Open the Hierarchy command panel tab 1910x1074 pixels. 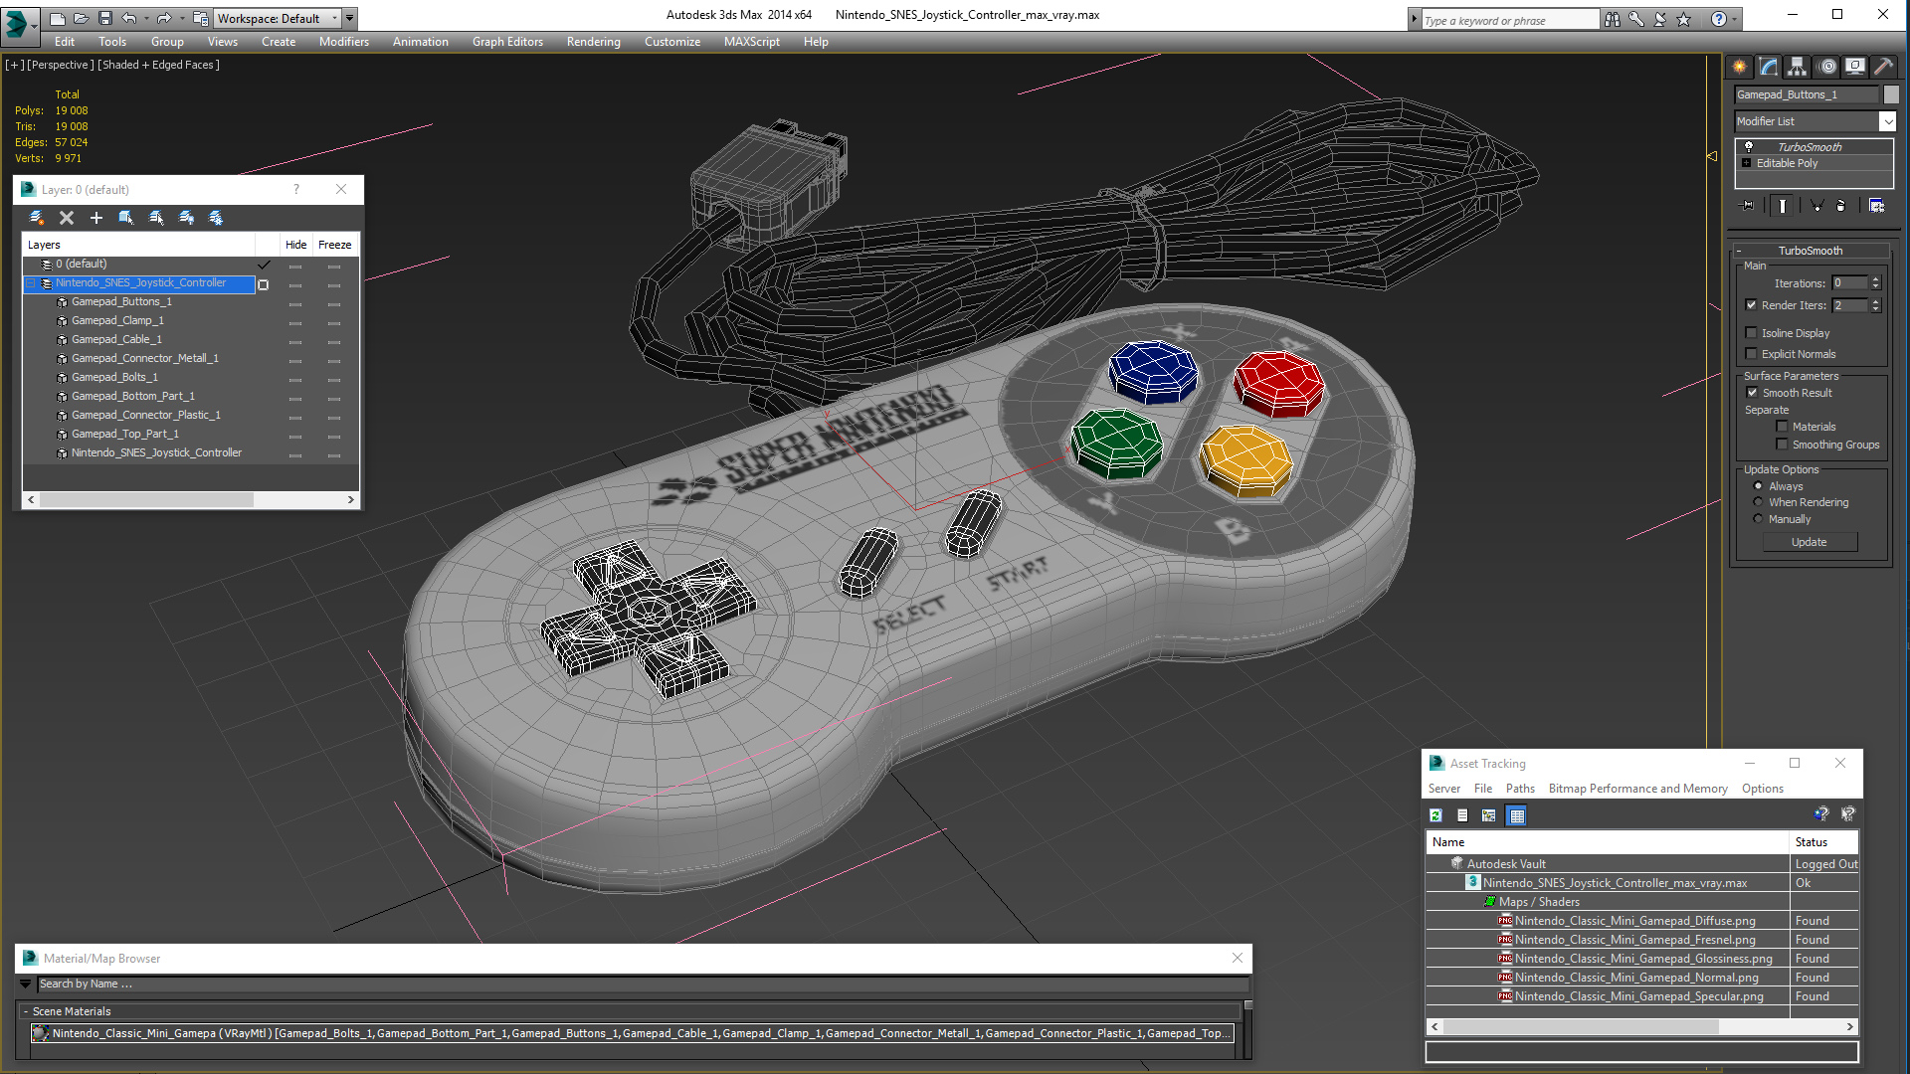pos(1797,67)
